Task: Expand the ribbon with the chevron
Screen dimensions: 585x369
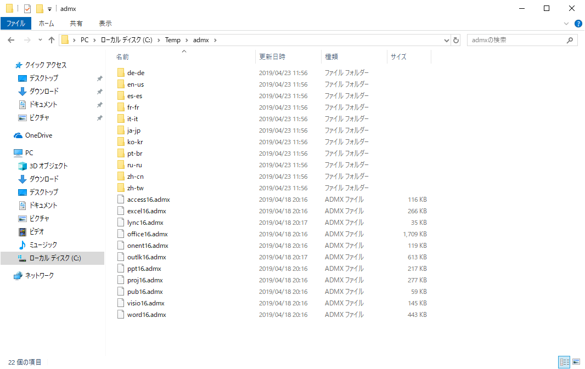Action: click(x=566, y=24)
